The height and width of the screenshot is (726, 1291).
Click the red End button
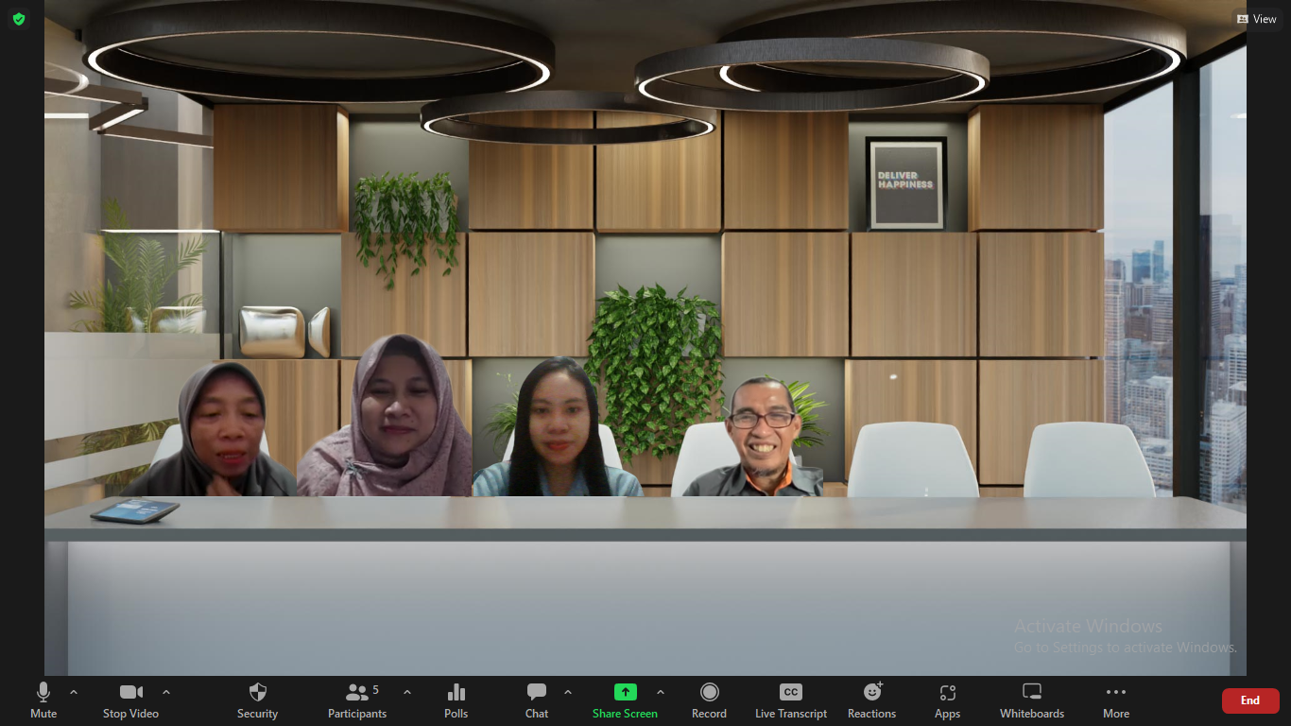pos(1249,700)
